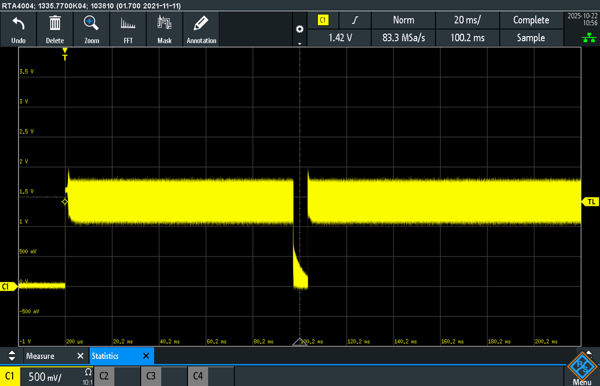Open the FFT analysis tool

pos(128,29)
